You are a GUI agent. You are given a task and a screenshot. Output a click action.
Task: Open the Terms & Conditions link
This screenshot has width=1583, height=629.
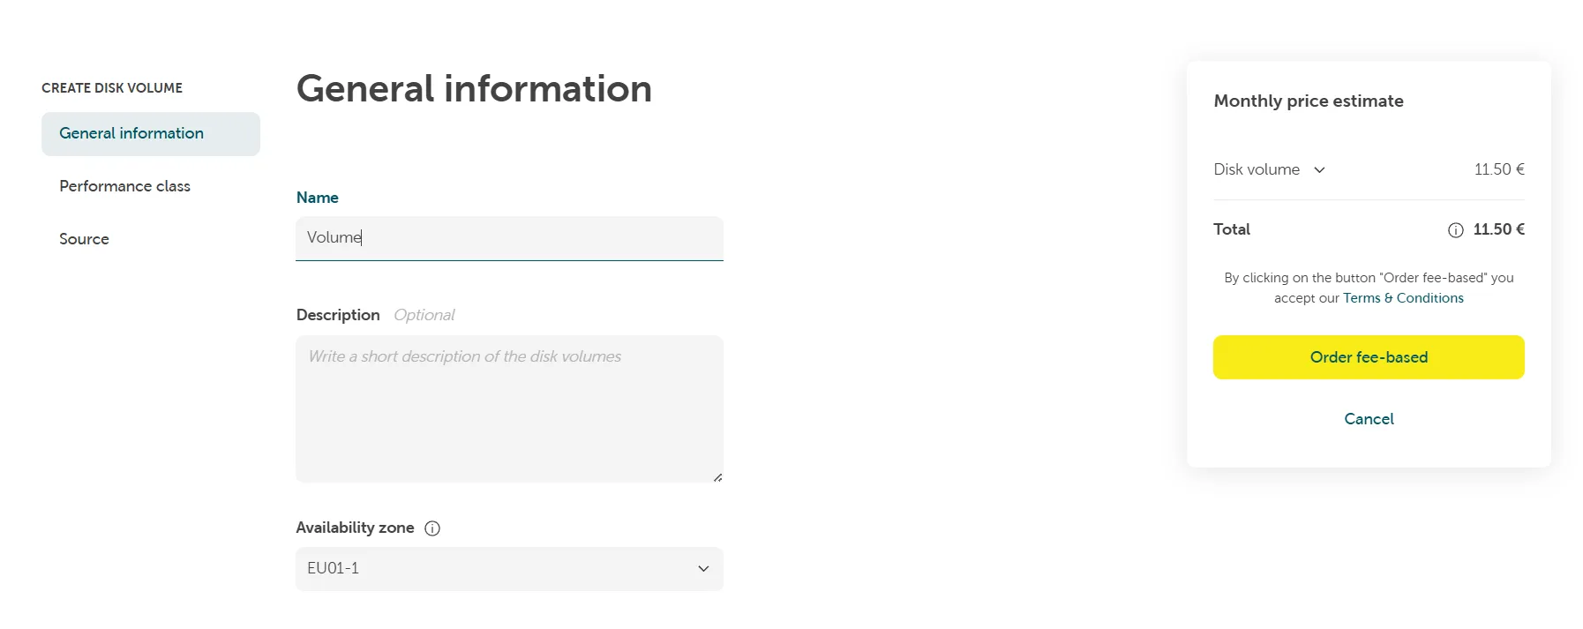point(1403,298)
